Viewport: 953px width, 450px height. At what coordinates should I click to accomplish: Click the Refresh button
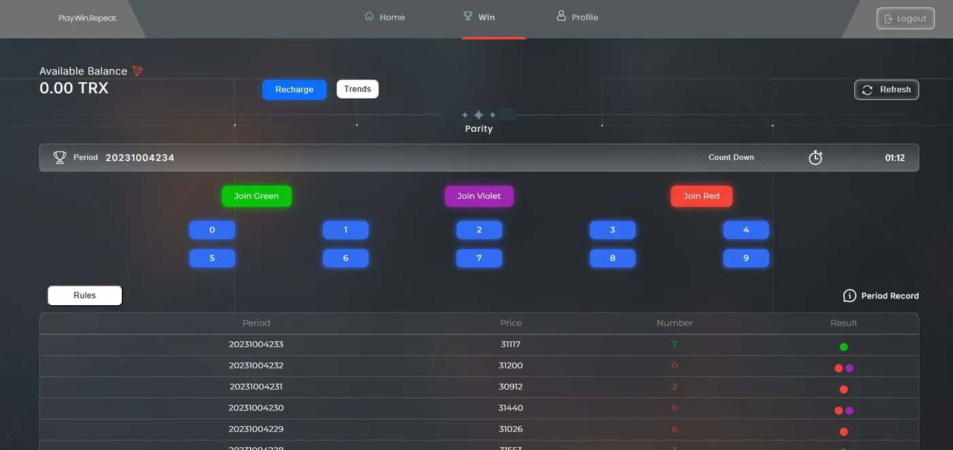[886, 90]
